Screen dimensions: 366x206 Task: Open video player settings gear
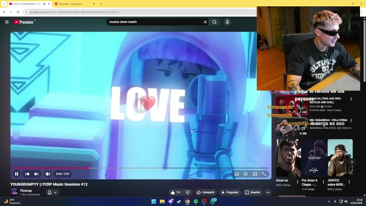[246, 174]
